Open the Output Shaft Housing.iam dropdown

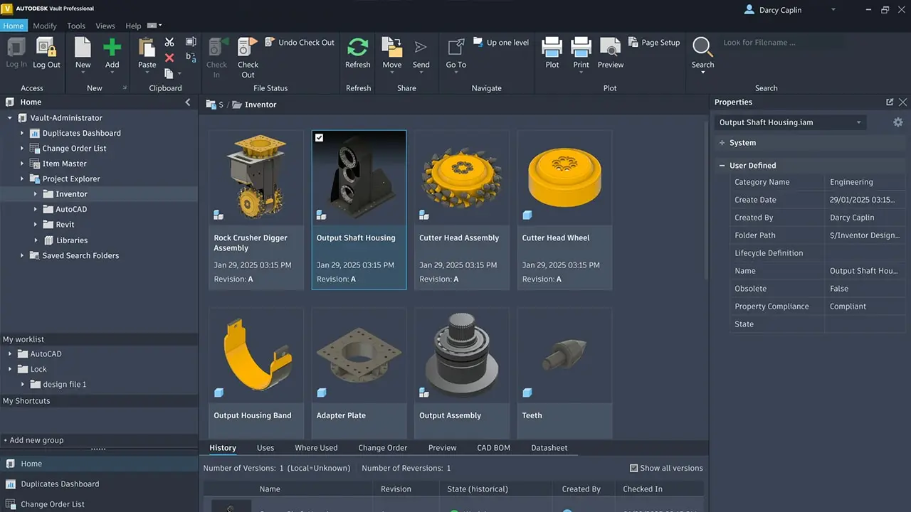pos(790,122)
